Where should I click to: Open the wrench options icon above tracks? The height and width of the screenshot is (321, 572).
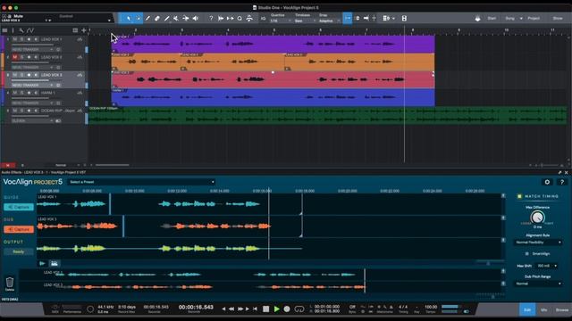(x=21, y=30)
